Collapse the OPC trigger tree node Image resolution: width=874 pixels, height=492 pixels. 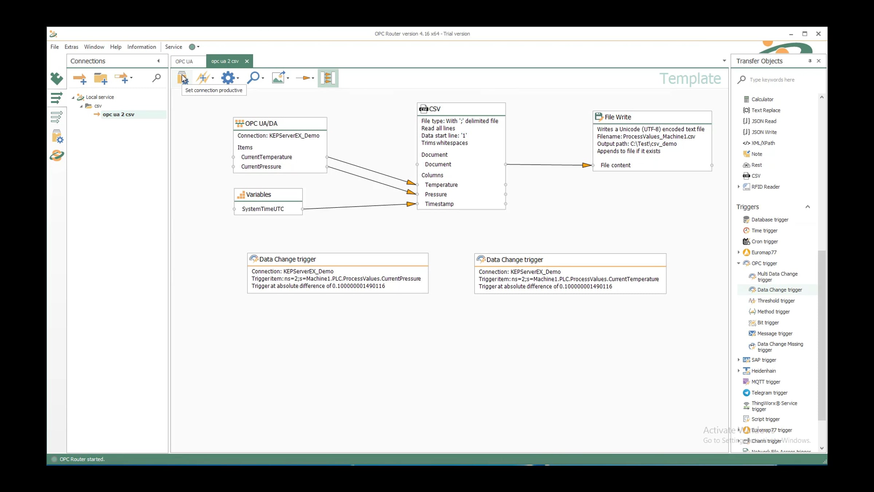click(739, 263)
